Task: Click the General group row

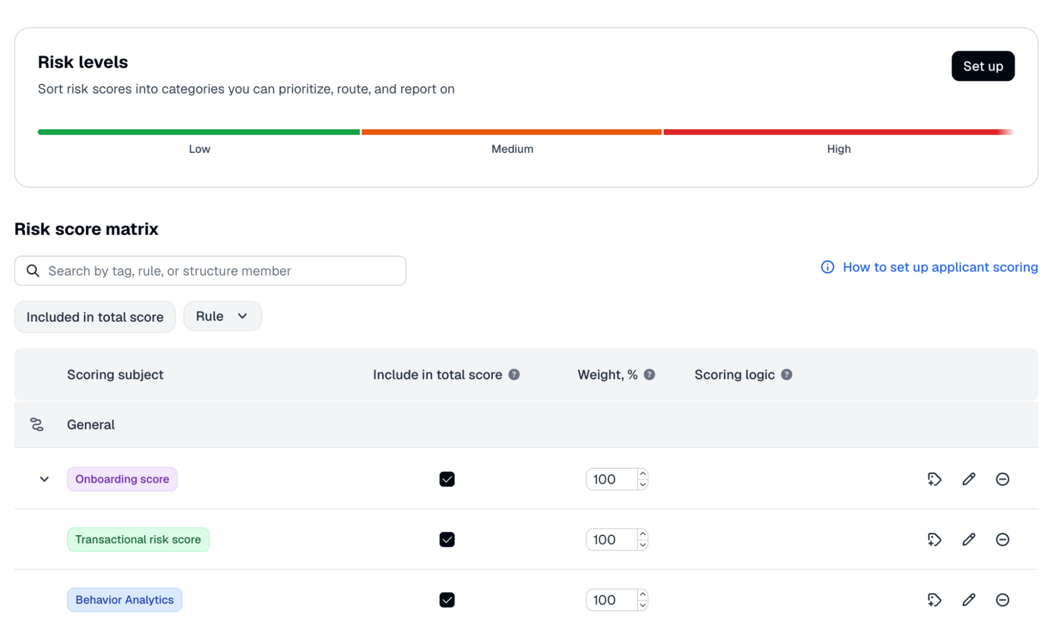Action: 526,424
